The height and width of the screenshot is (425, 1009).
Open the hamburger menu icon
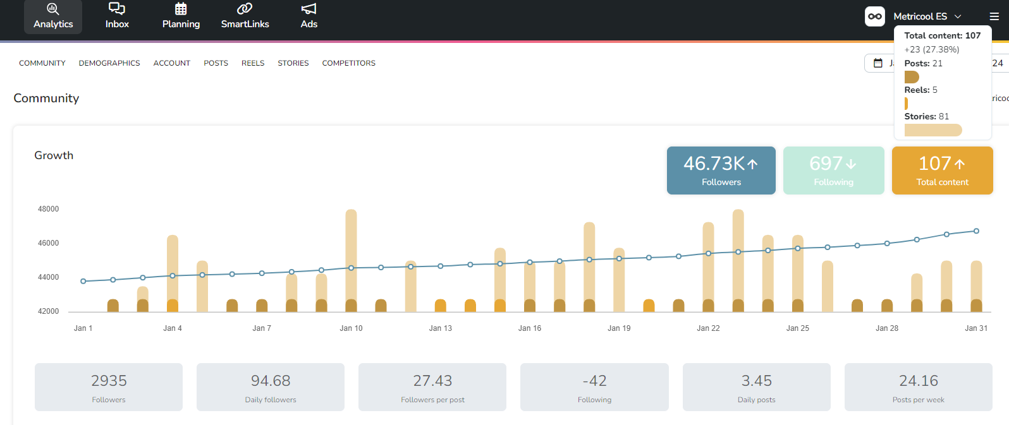[x=994, y=16]
